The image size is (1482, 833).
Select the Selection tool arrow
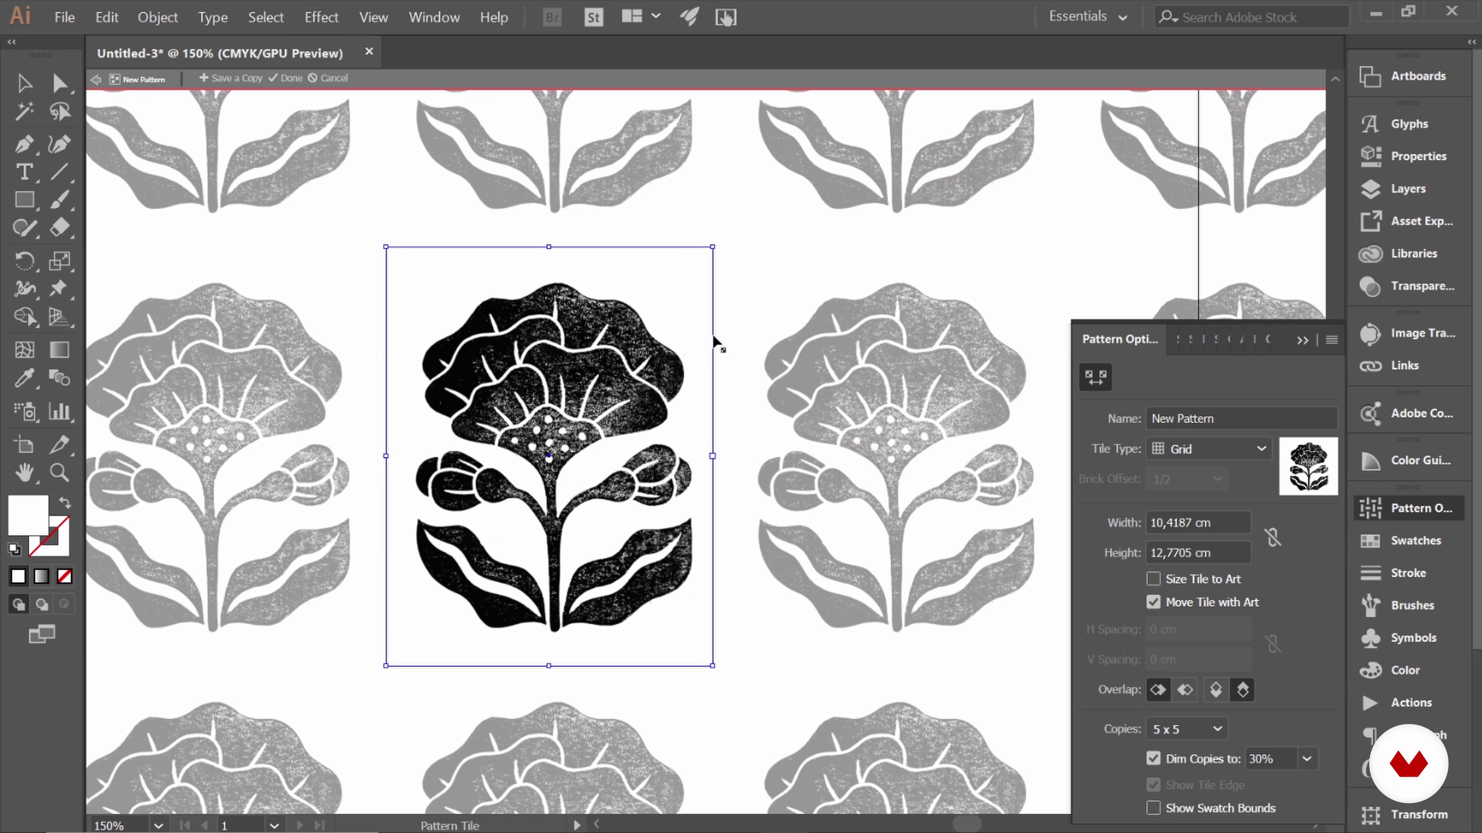point(24,83)
